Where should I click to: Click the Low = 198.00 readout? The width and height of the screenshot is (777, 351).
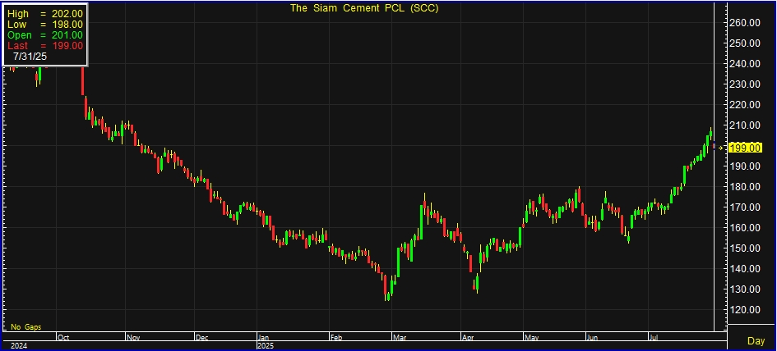tap(45, 25)
